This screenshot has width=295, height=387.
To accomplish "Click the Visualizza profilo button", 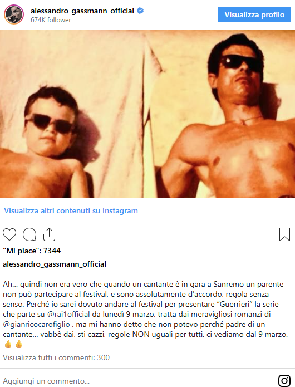I will click(x=254, y=14).
